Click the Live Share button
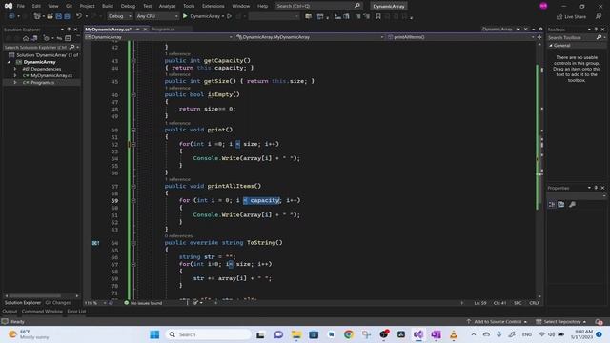Screen dimensions: 610x343 (572, 17)
